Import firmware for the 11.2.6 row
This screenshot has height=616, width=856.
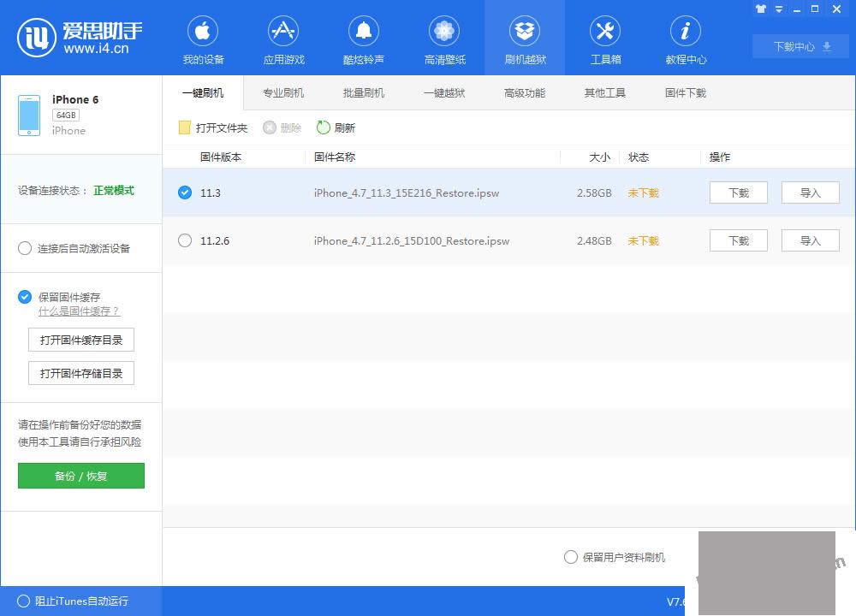point(810,240)
